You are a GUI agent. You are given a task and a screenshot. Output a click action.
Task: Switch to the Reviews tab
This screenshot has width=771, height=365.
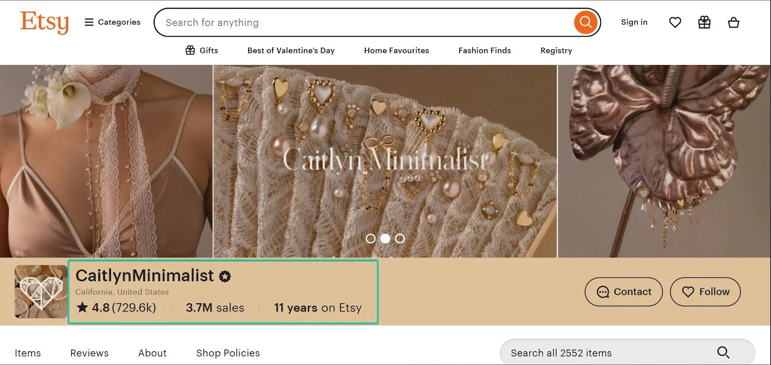pyautogui.click(x=90, y=353)
